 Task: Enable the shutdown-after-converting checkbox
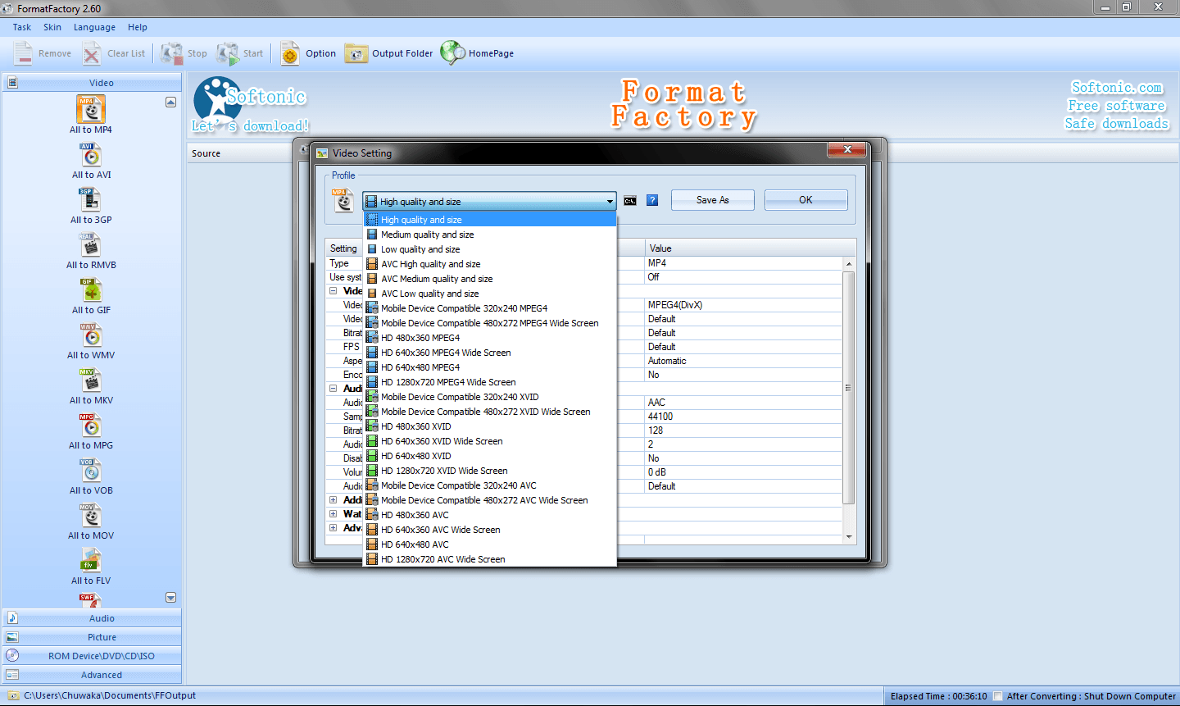tap(998, 695)
